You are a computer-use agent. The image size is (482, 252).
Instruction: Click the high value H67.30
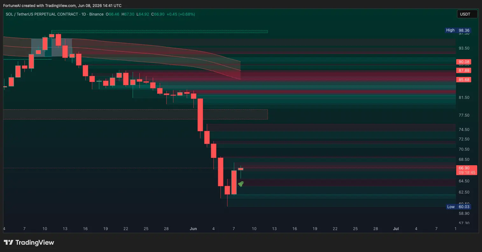(x=128, y=14)
